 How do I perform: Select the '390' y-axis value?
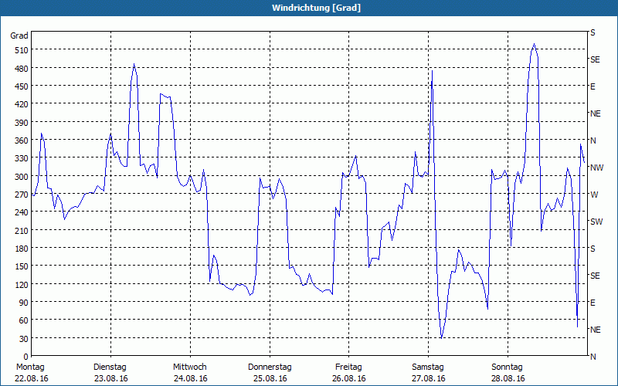pyautogui.click(x=22, y=123)
